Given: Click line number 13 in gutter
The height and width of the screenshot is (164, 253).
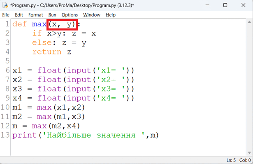Looking at the screenshot, I should 5,135.
